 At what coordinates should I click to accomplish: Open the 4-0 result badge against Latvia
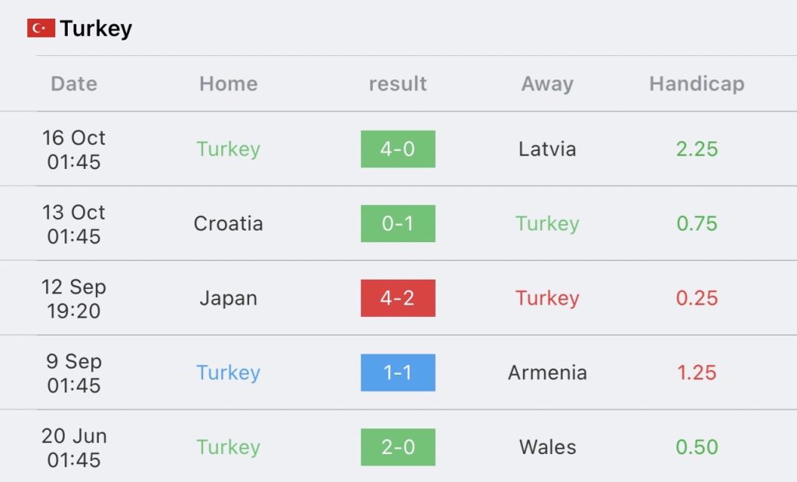tap(398, 149)
